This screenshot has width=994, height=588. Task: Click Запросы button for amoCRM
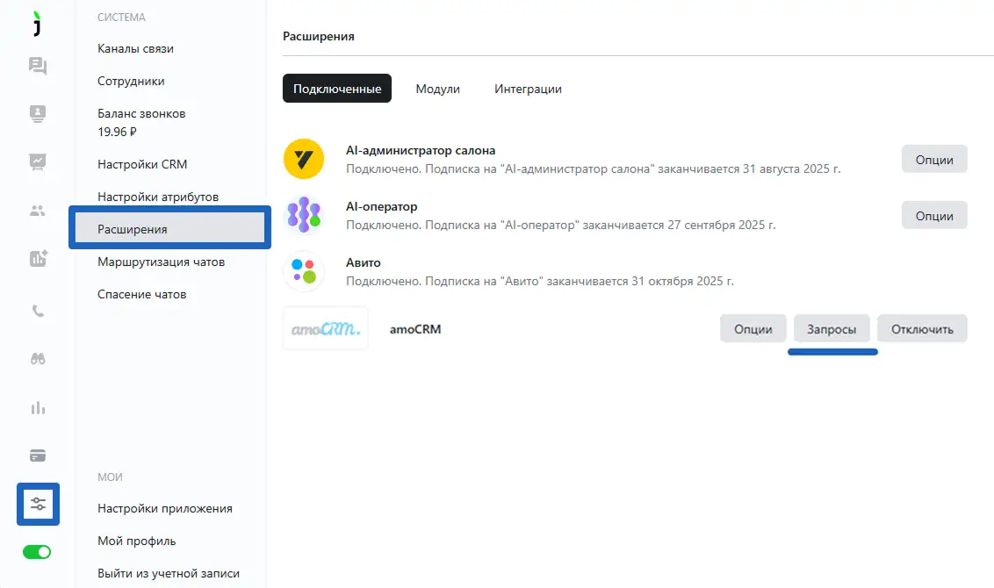[832, 329]
